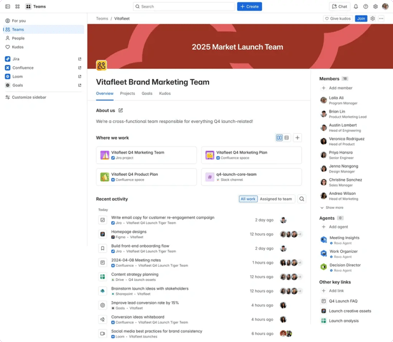The height and width of the screenshot is (342, 393).
Task: Open Loom external link icon in sidebar
Action: (79, 76)
